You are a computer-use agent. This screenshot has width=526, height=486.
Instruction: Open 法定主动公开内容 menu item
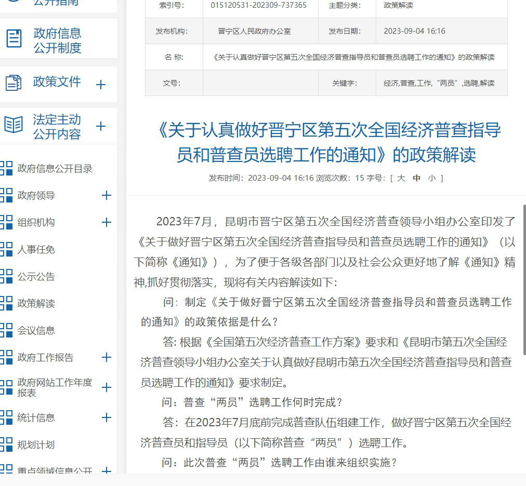click(57, 127)
